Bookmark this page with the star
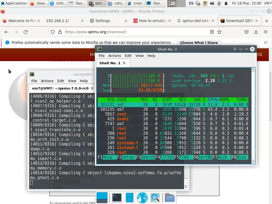 point(219,32)
